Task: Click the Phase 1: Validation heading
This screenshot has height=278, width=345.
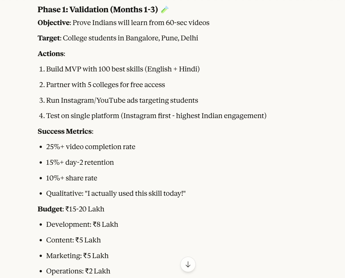Action: click(97, 10)
